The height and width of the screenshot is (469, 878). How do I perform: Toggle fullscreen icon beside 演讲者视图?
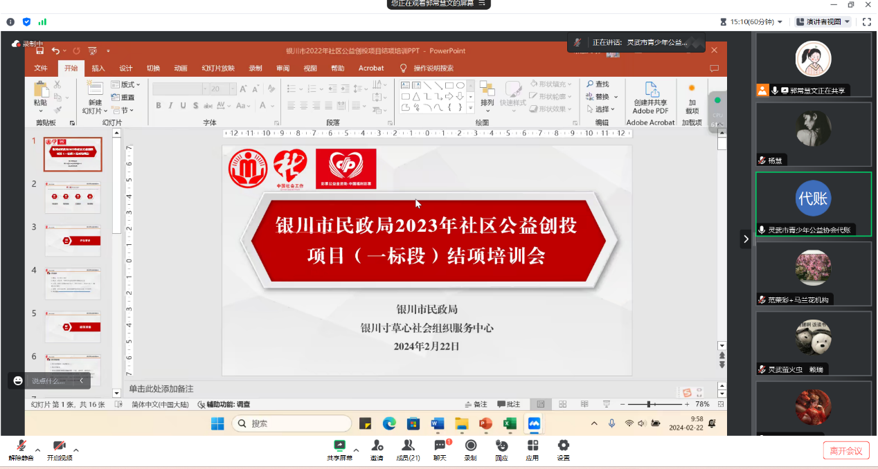click(x=866, y=21)
